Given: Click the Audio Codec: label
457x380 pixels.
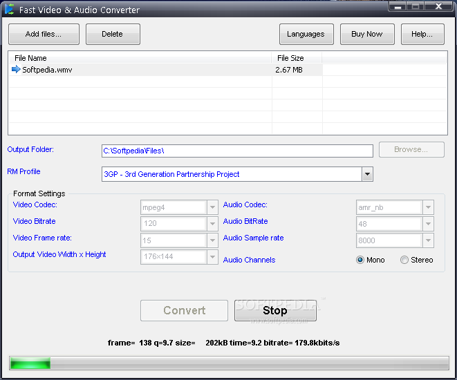Looking at the screenshot, I should coord(245,205).
